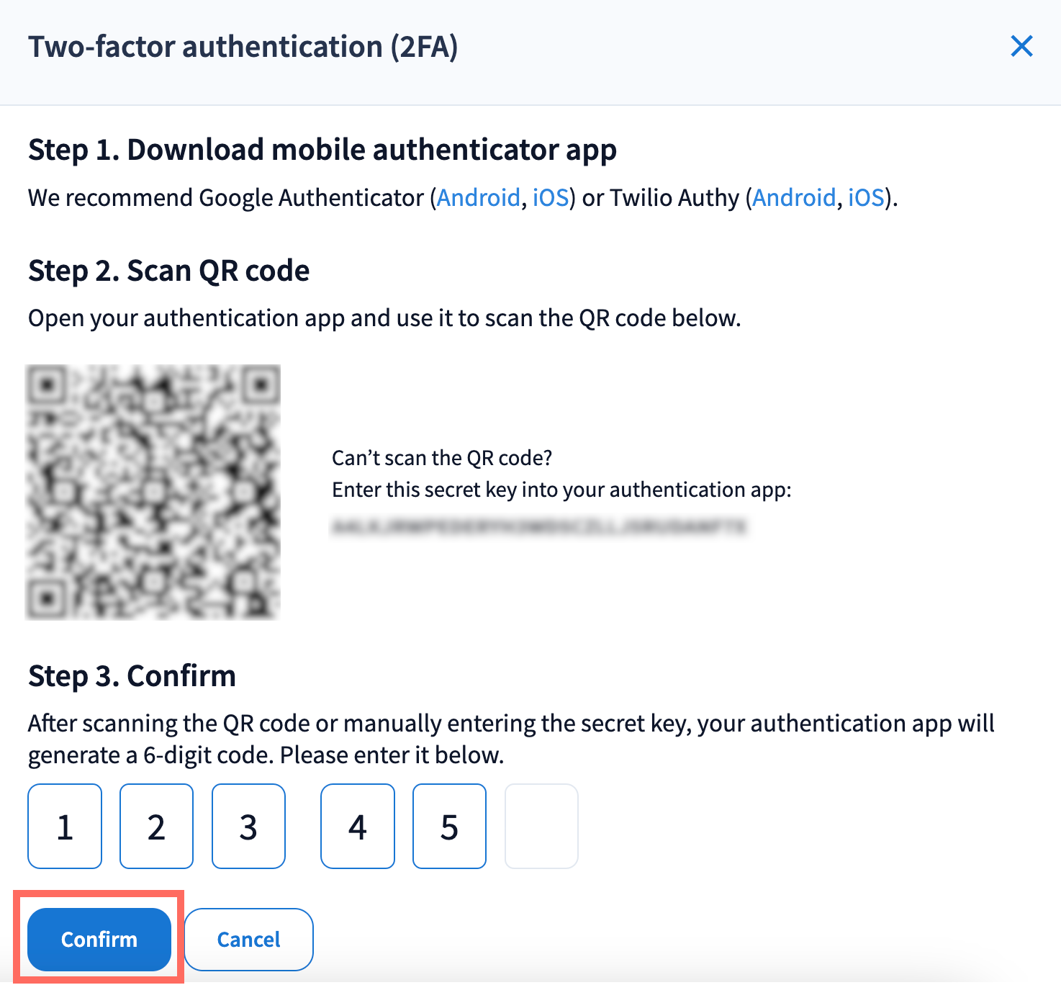Click the blurred QR code image

pyautogui.click(x=153, y=492)
